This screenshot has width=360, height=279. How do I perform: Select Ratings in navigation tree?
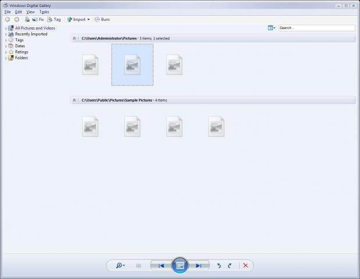[22, 52]
